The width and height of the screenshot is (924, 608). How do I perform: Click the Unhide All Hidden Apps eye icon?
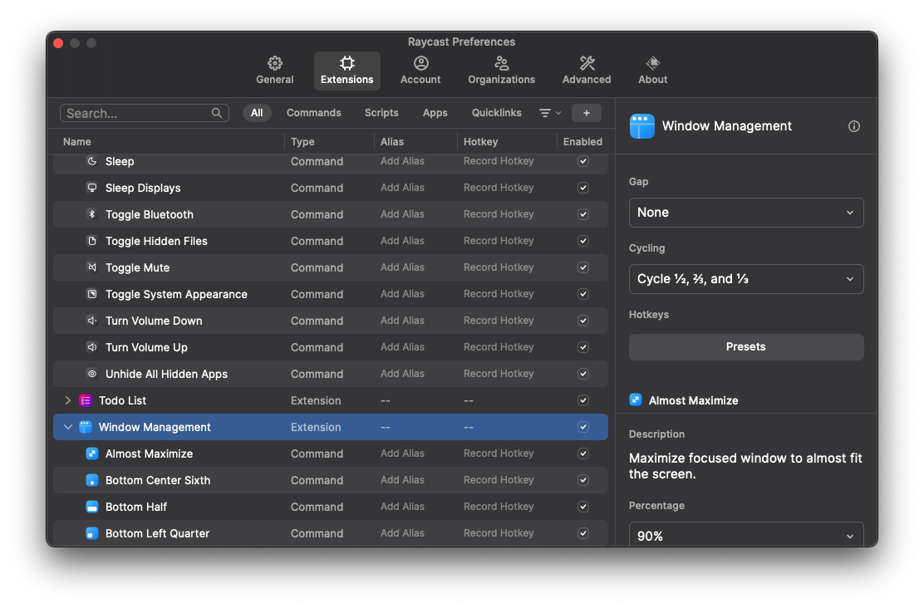(x=92, y=374)
